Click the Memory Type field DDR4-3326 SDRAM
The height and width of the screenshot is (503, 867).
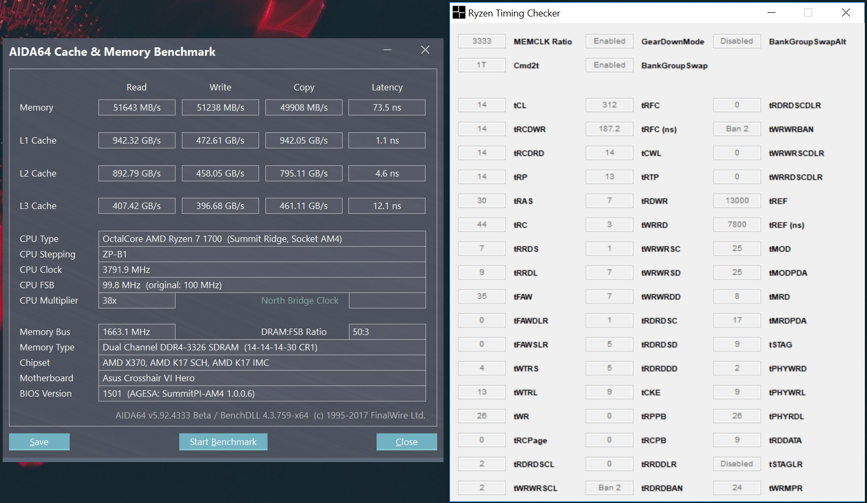[262, 347]
